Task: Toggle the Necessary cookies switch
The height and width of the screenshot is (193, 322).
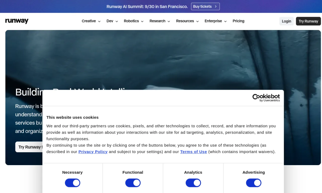Action: (x=72, y=183)
